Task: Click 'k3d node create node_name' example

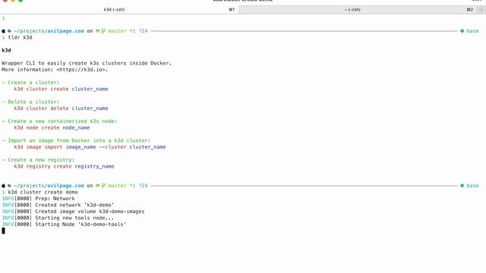Action: pos(52,128)
